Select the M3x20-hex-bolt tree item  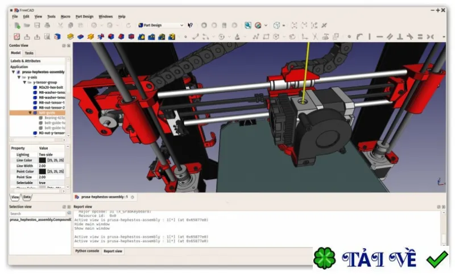(51, 88)
